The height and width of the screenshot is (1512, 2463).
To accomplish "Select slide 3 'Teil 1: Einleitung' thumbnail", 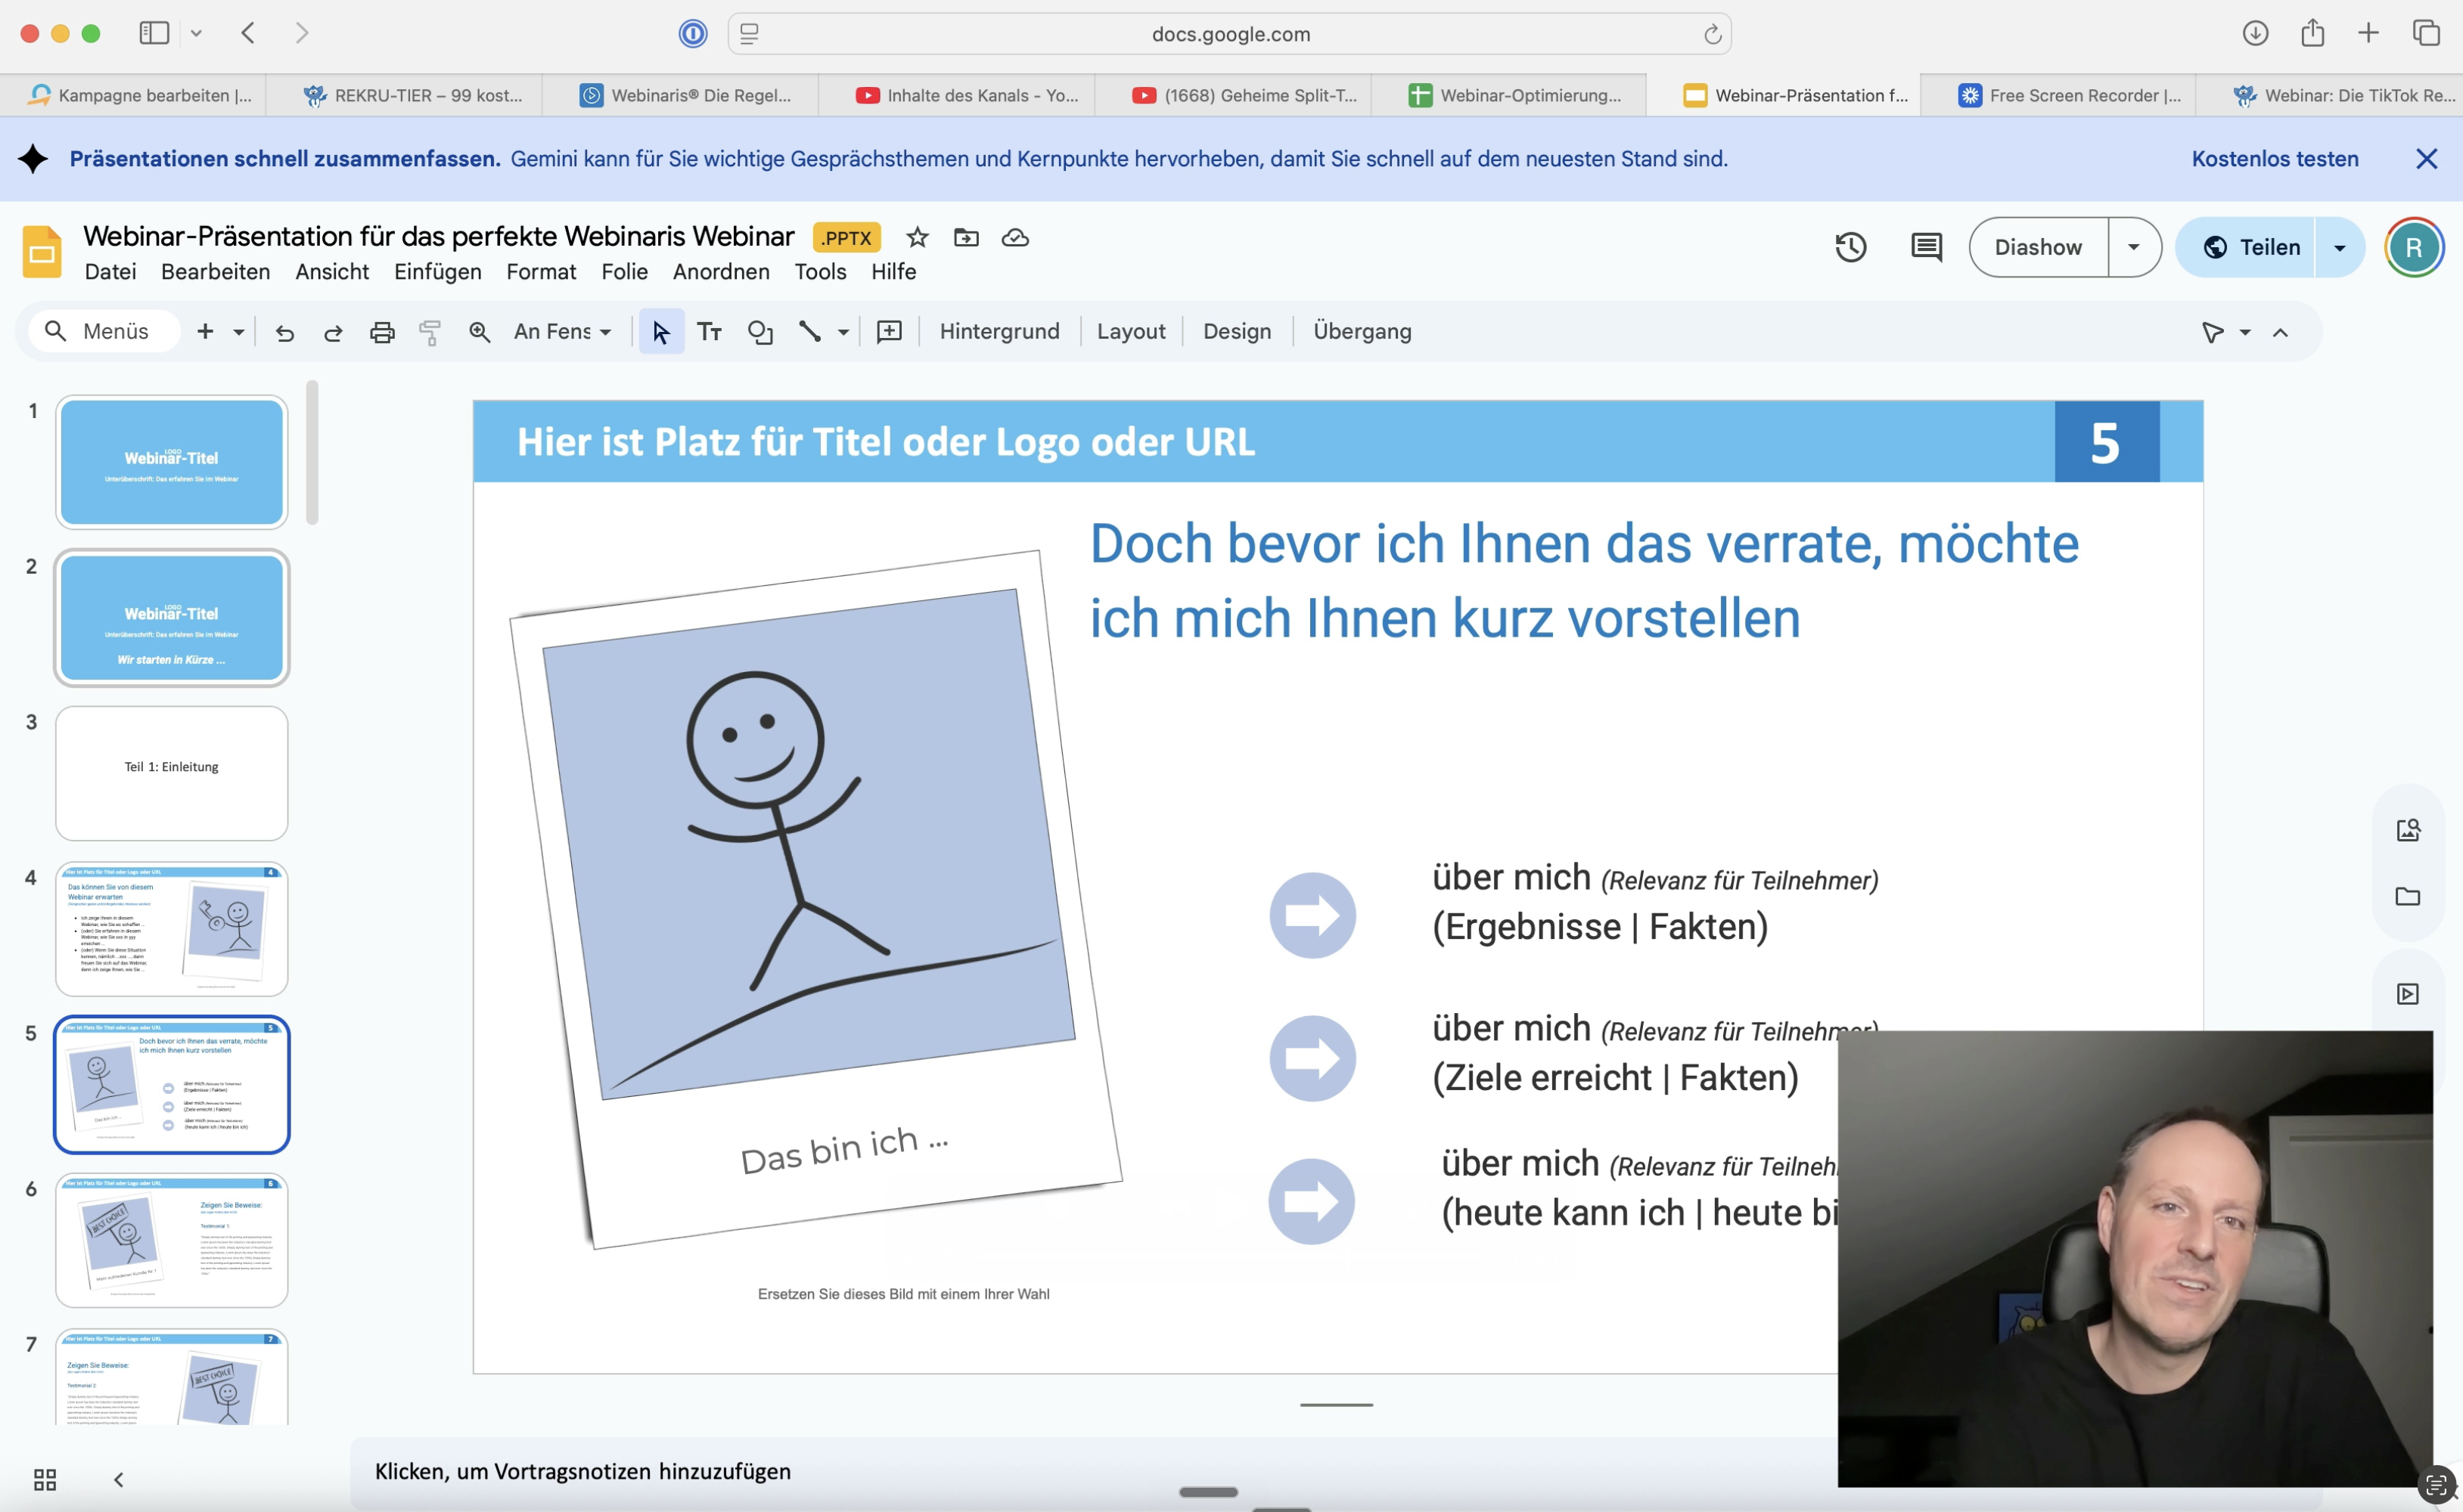I will pyautogui.click(x=172, y=773).
